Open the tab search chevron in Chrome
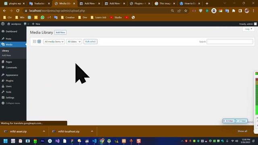 pyautogui.click(x=225, y=3)
